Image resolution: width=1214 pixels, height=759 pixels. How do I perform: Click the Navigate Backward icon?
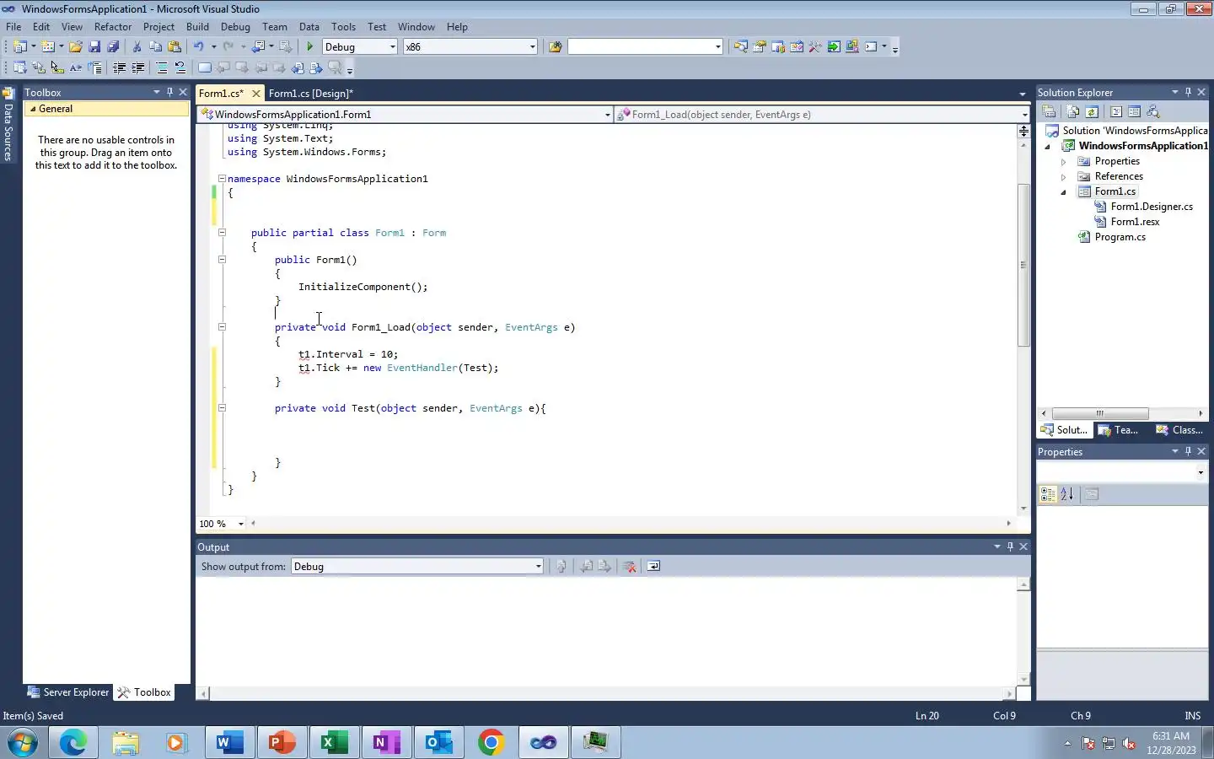pos(259,47)
